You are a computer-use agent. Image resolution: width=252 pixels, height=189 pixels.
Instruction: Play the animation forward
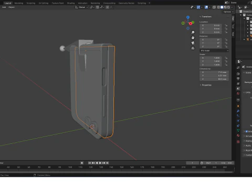coord(100,163)
